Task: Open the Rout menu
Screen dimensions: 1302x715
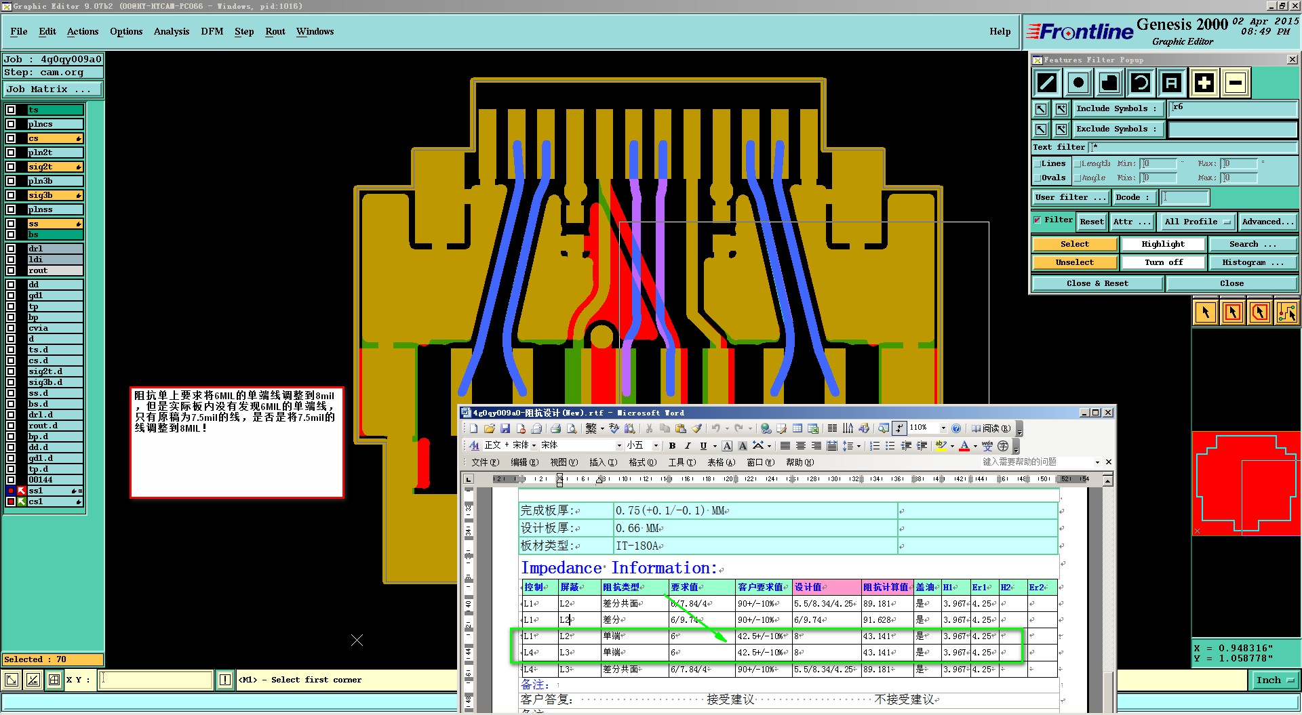Action: [x=275, y=31]
